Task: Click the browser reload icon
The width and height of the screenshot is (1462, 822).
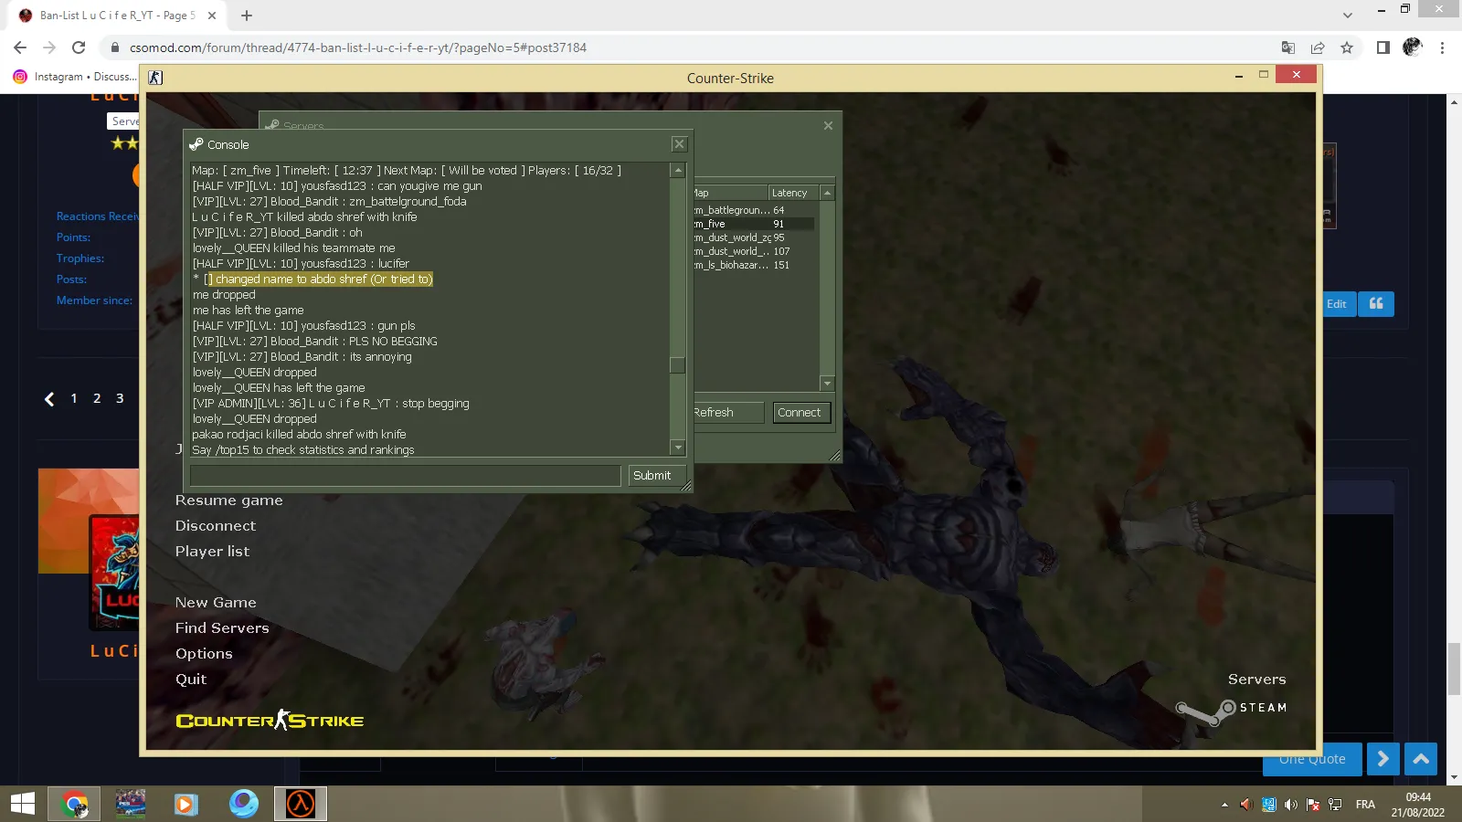Action: pyautogui.click(x=79, y=47)
